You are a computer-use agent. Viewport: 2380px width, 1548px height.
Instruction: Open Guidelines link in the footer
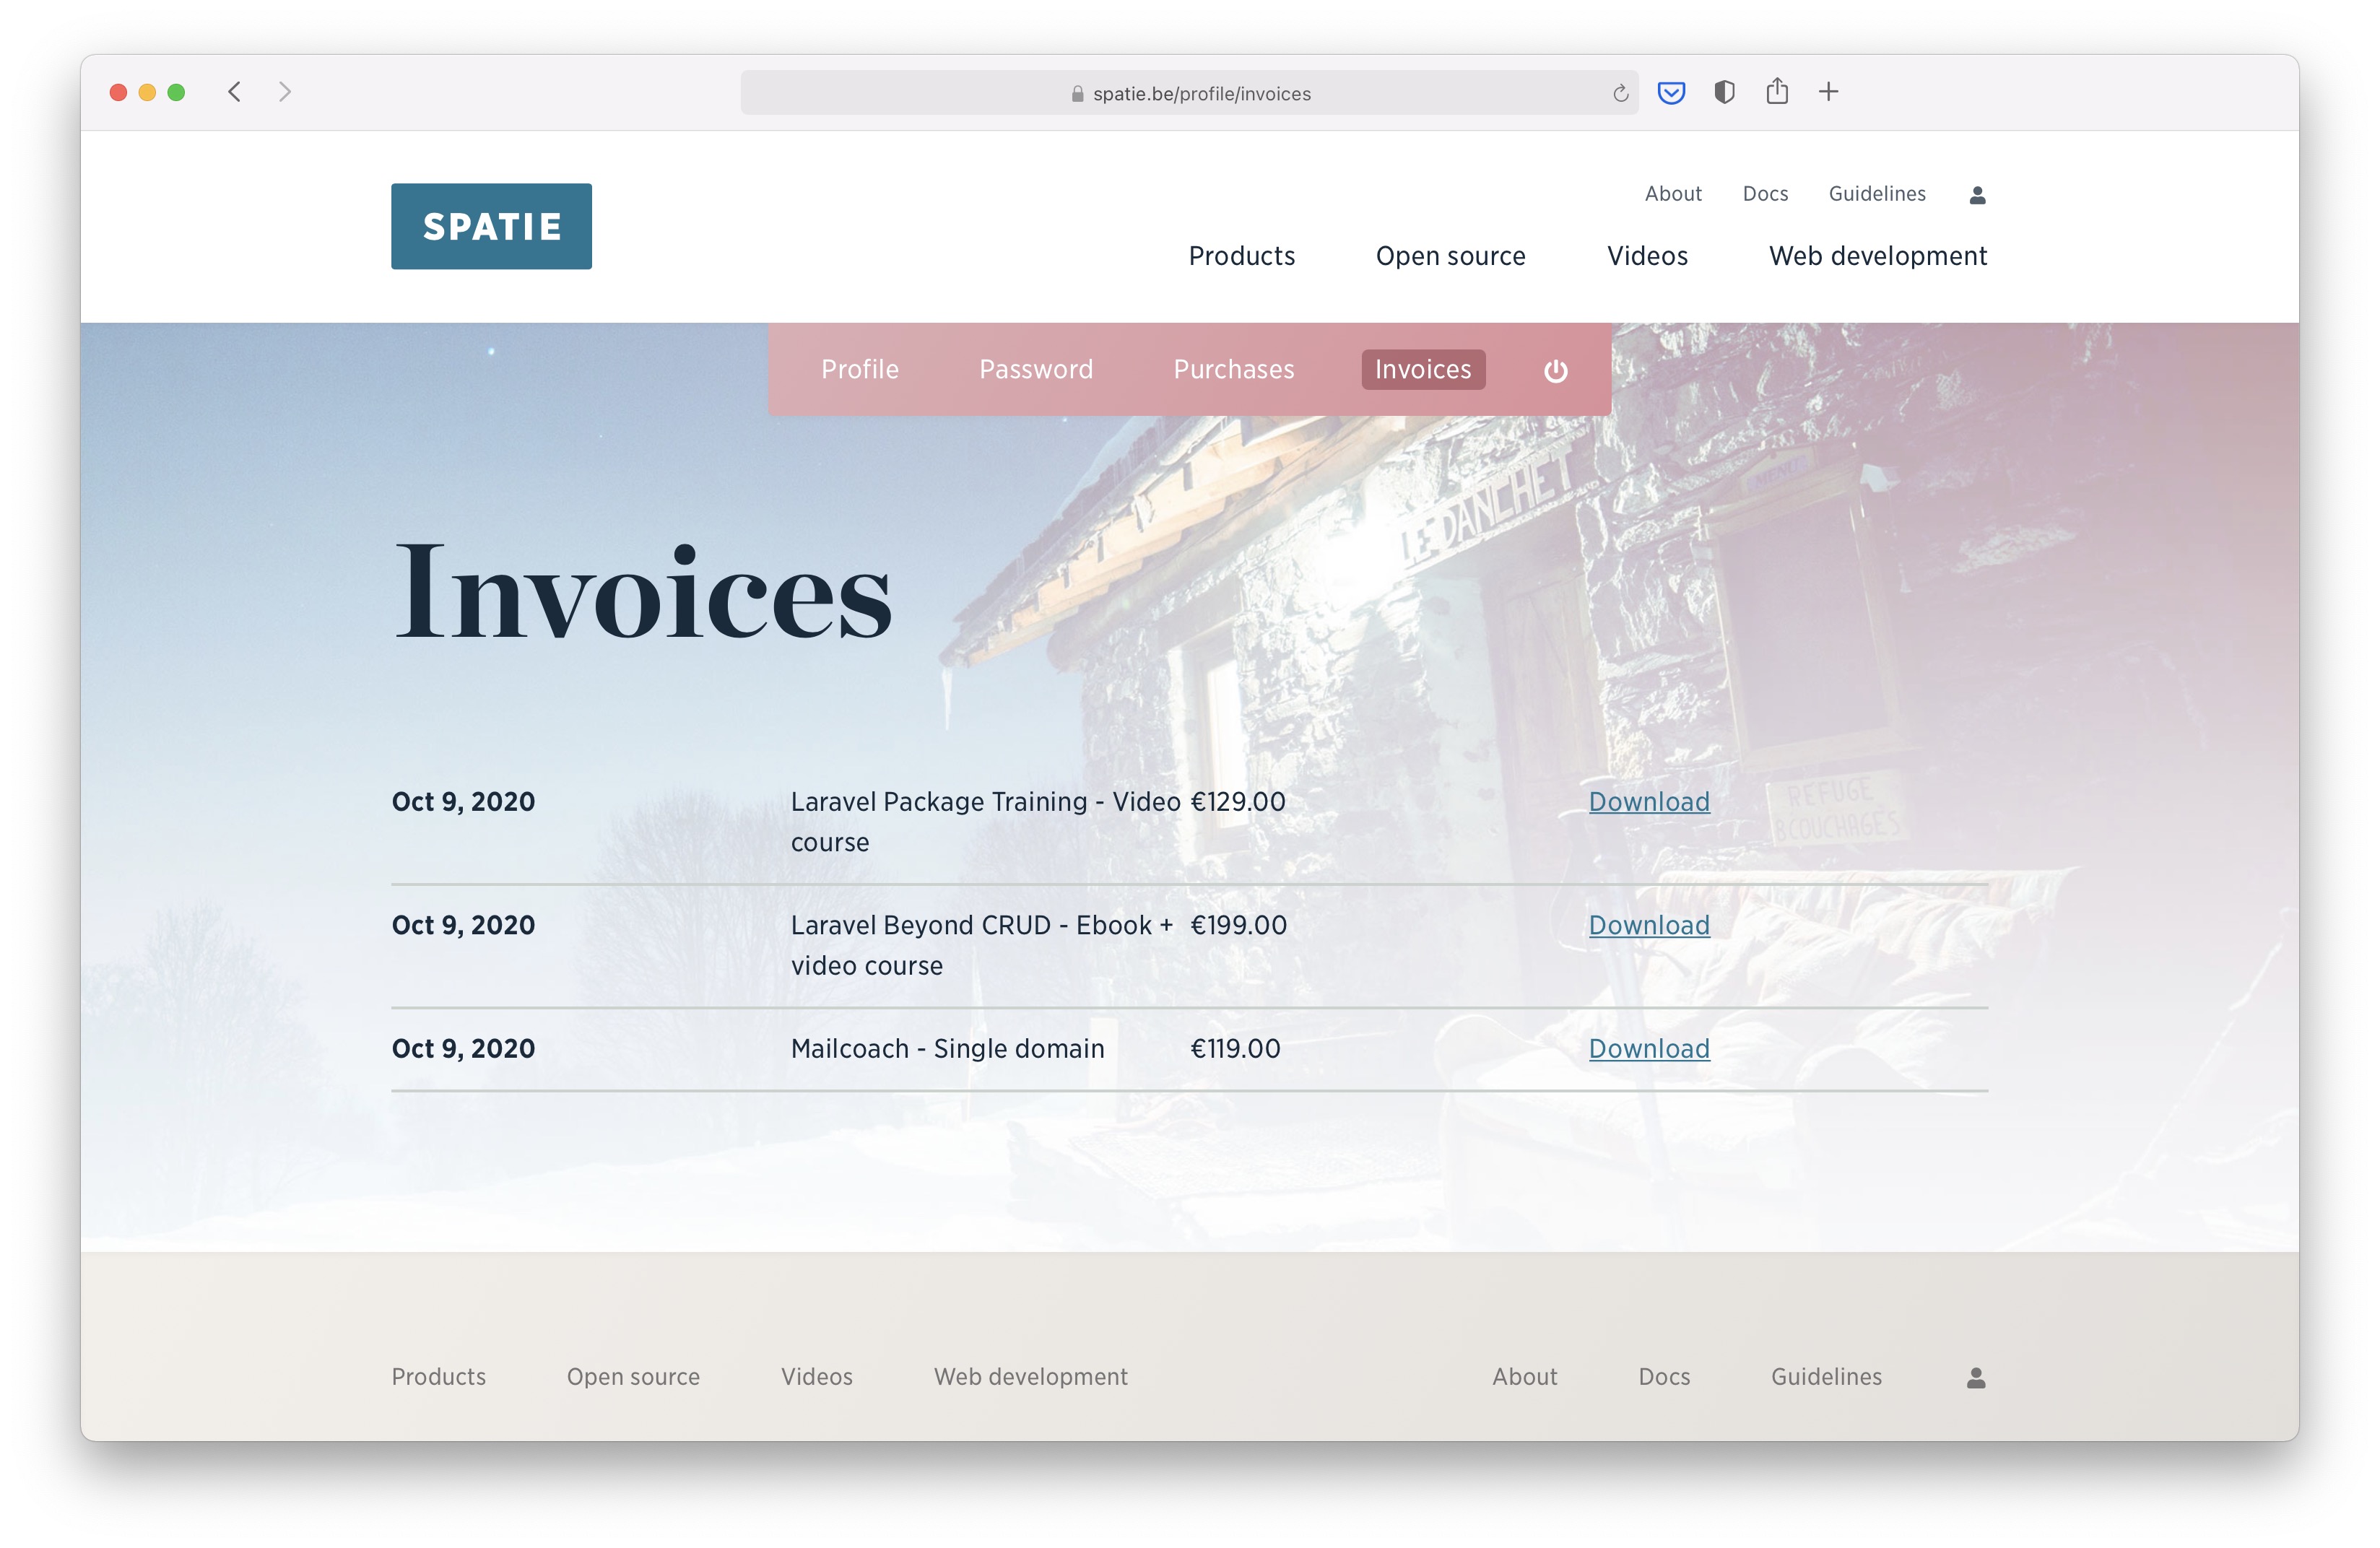point(1826,1377)
